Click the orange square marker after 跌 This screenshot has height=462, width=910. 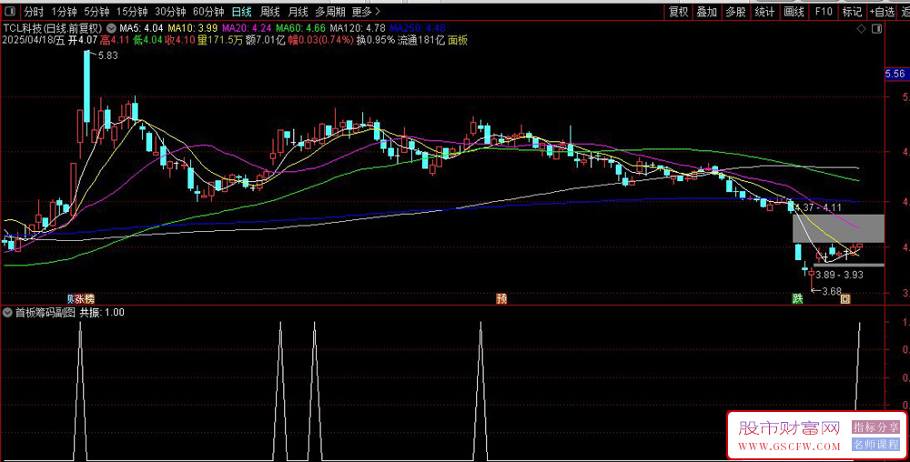(x=845, y=299)
